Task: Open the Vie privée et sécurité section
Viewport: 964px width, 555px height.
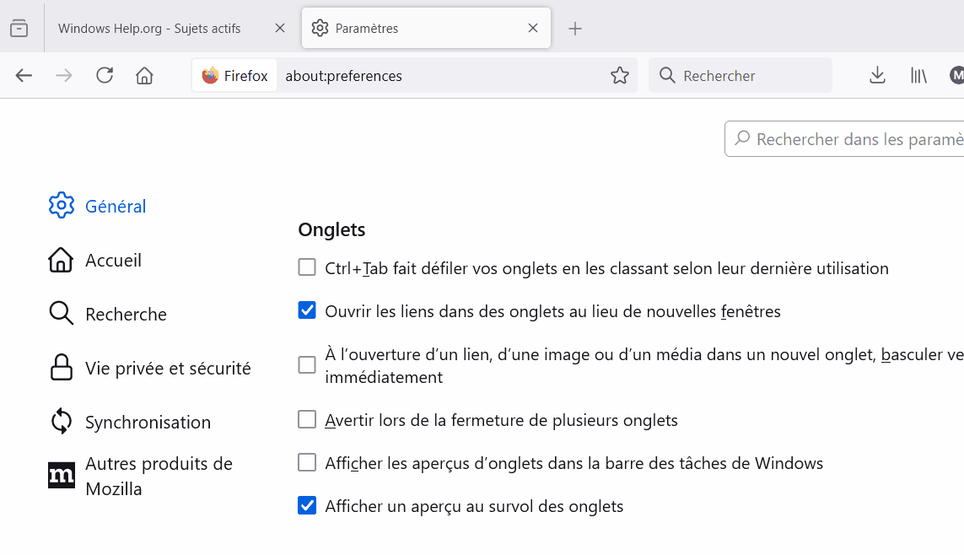Action: [167, 369]
